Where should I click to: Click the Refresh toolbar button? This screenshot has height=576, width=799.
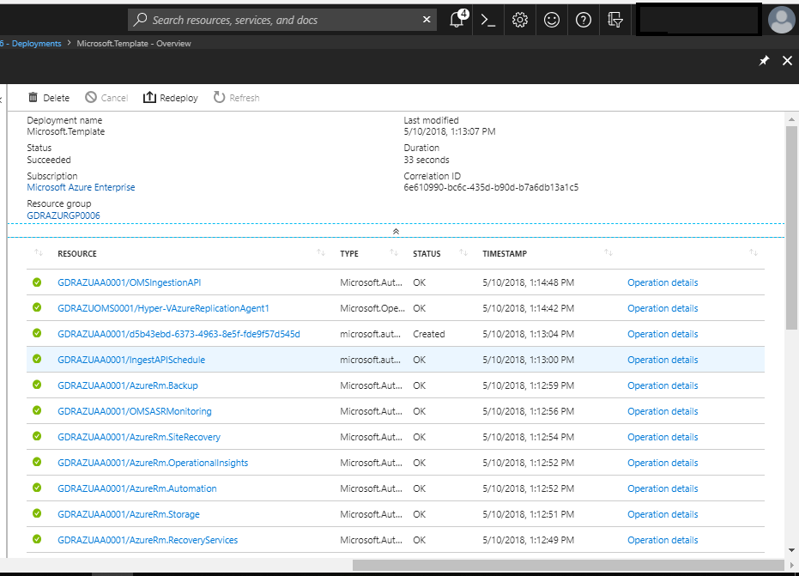click(x=237, y=97)
